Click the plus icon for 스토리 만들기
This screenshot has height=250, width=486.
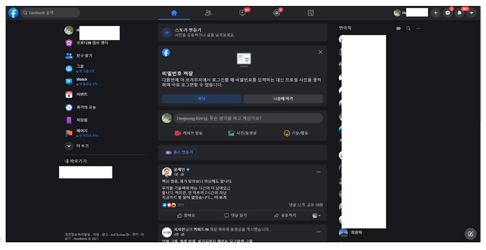167,32
